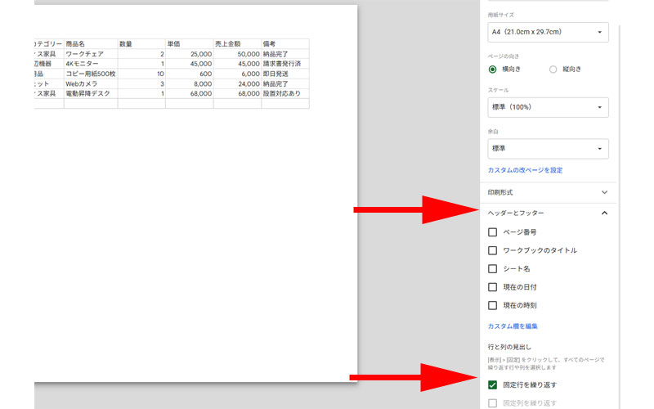Check the ワークブックのタイトル option
The image size is (654, 409).
(x=493, y=250)
